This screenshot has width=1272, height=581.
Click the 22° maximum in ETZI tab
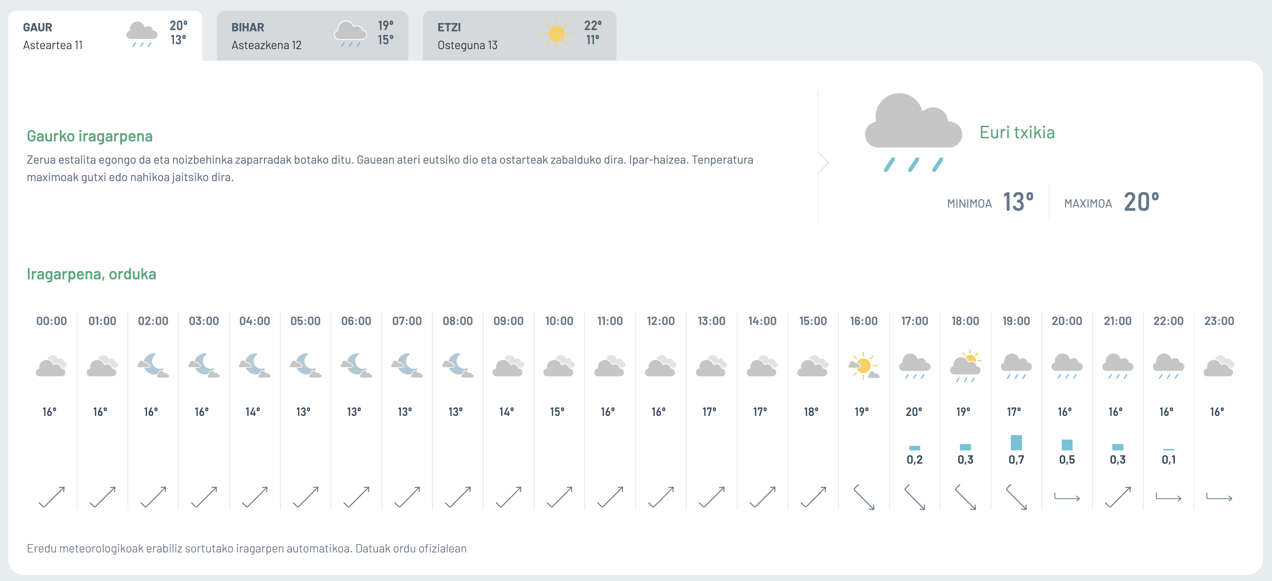pos(593,26)
